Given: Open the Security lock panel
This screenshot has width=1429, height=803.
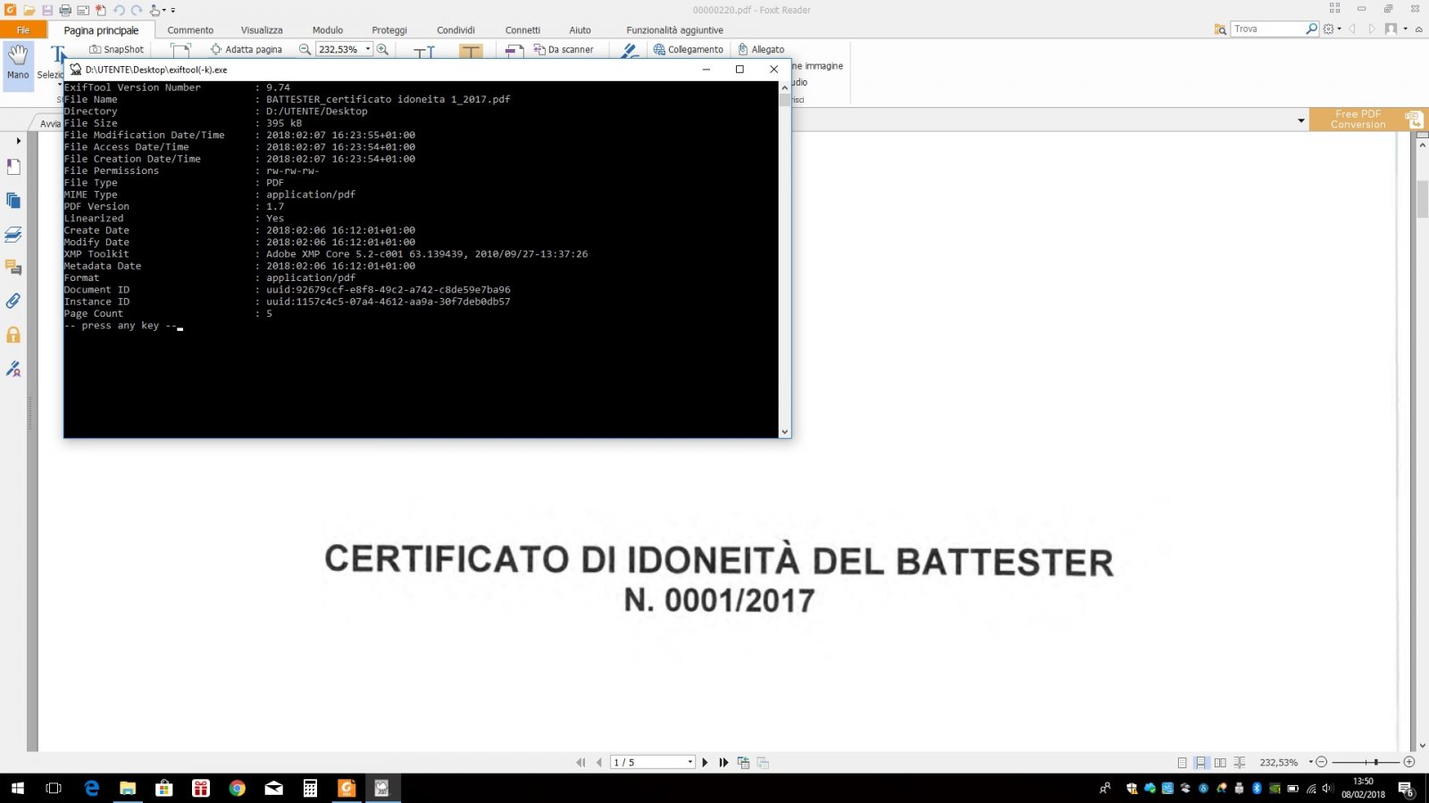Looking at the screenshot, I should (13, 335).
